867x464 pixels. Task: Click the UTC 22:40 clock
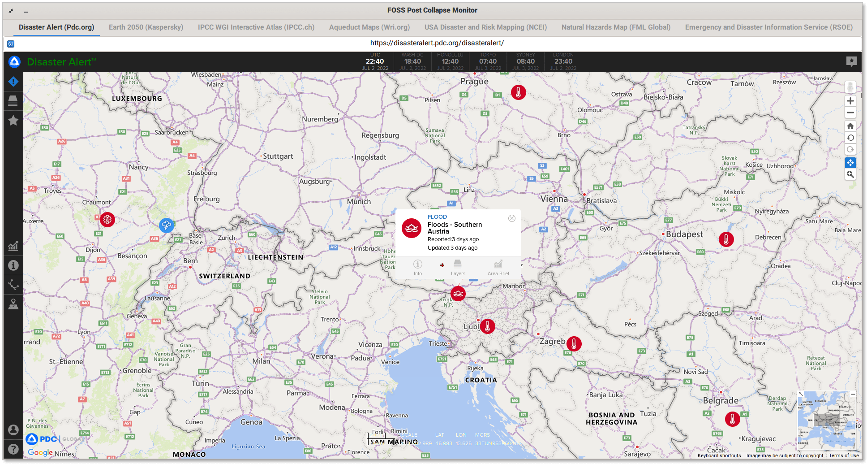(375, 61)
